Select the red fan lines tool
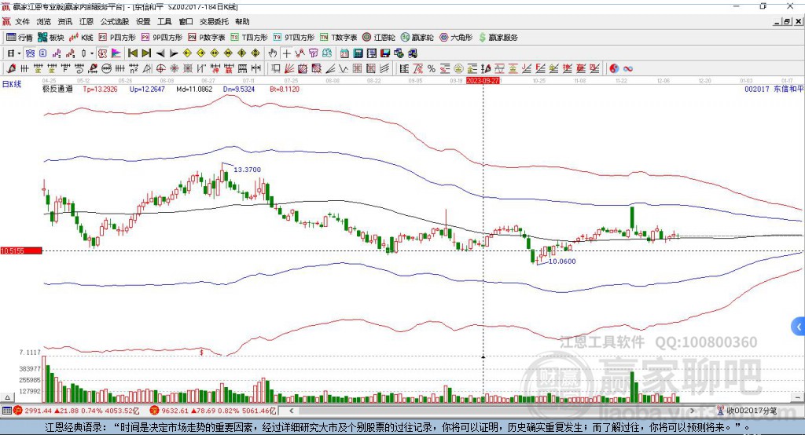805x435 pixels. click(289, 69)
